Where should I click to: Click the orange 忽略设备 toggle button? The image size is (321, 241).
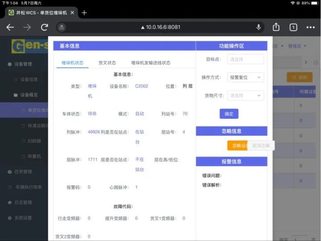pos(237,145)
